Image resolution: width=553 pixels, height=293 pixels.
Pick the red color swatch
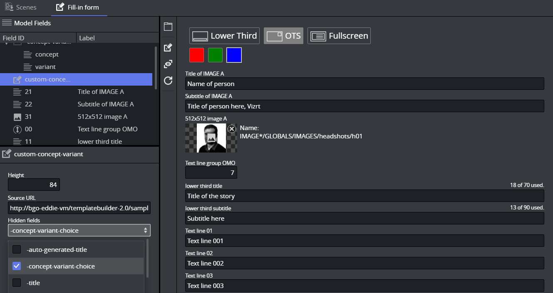[196, 55]
